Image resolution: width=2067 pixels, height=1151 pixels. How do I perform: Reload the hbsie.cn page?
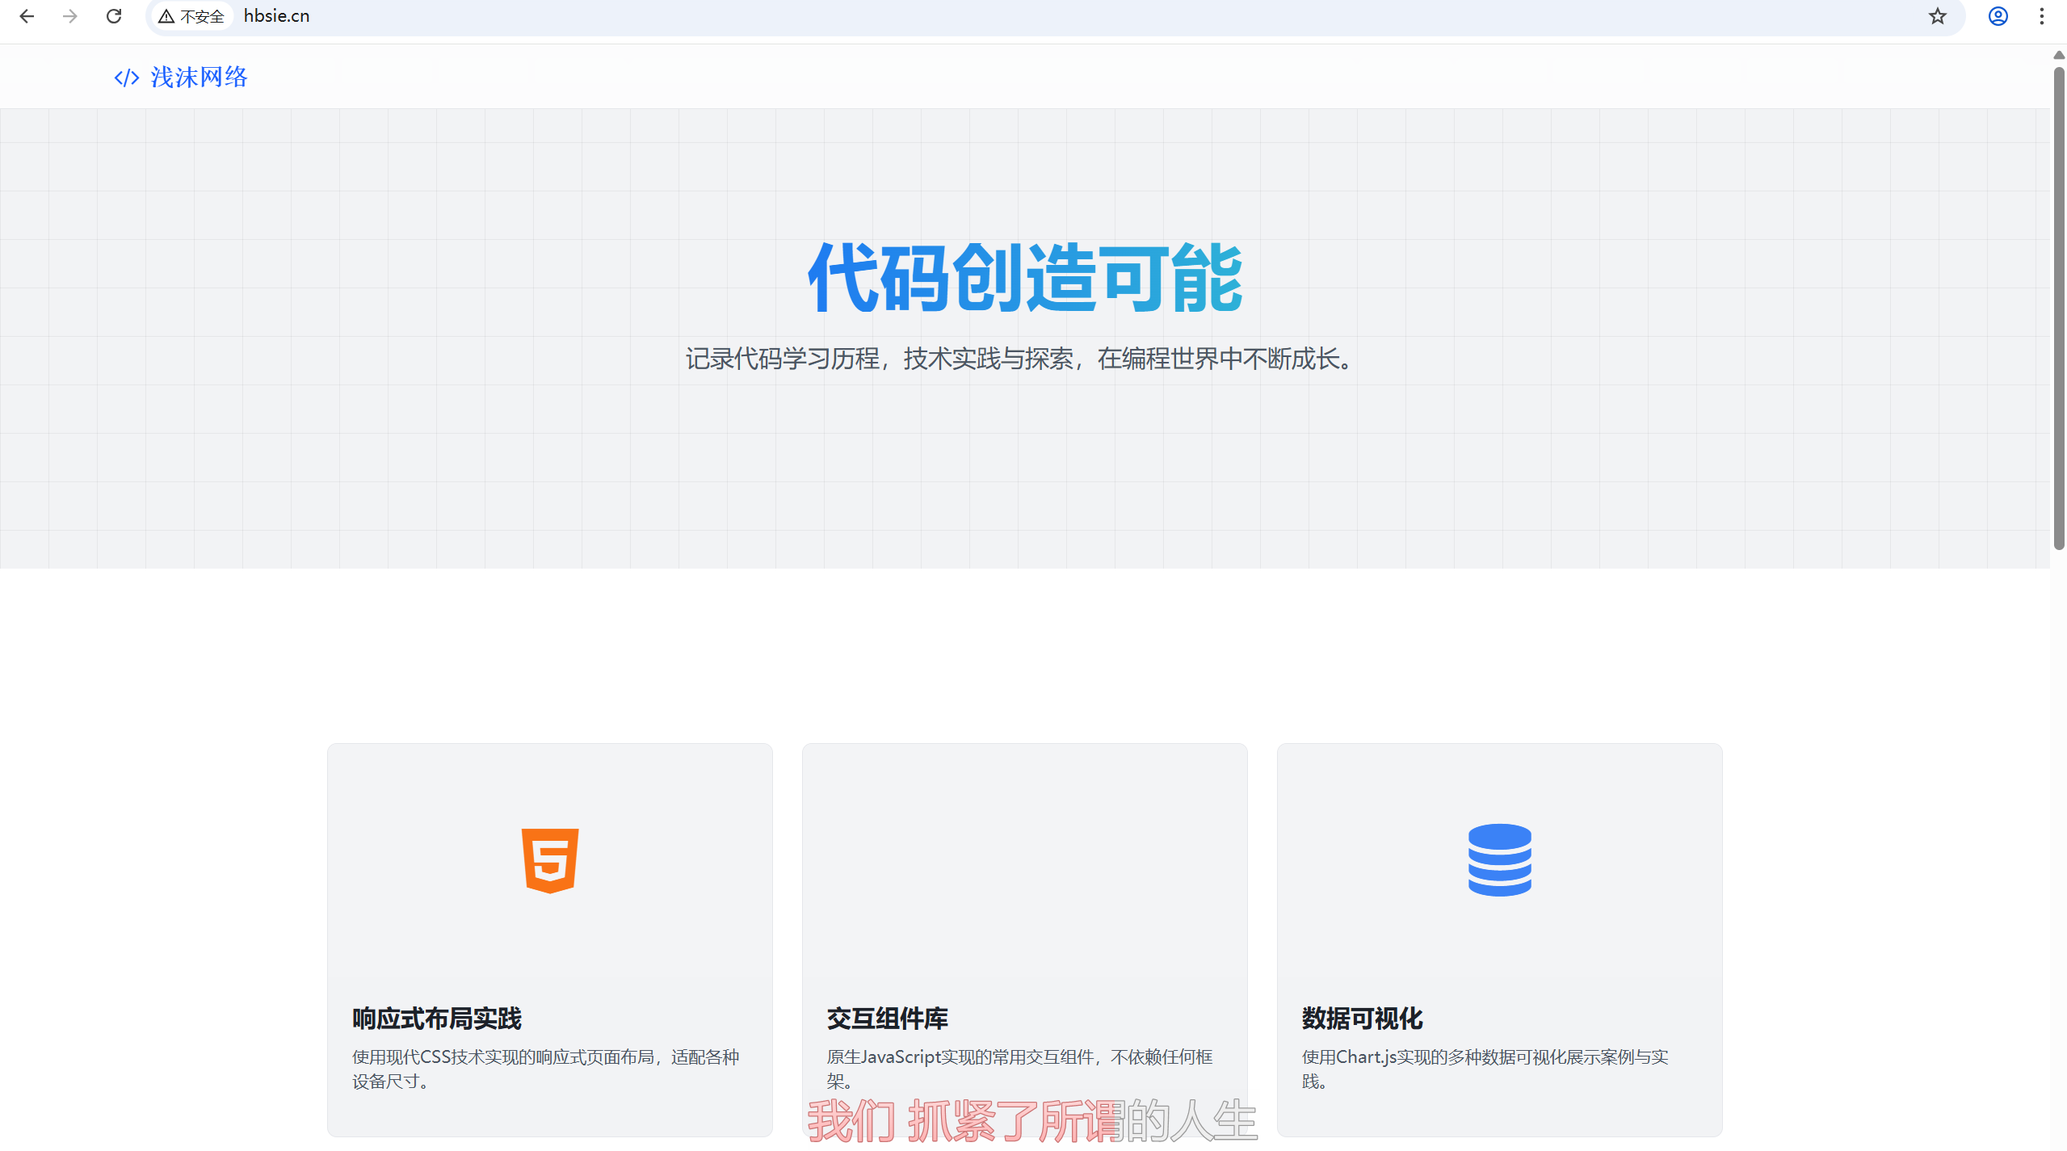pos(114,16)
